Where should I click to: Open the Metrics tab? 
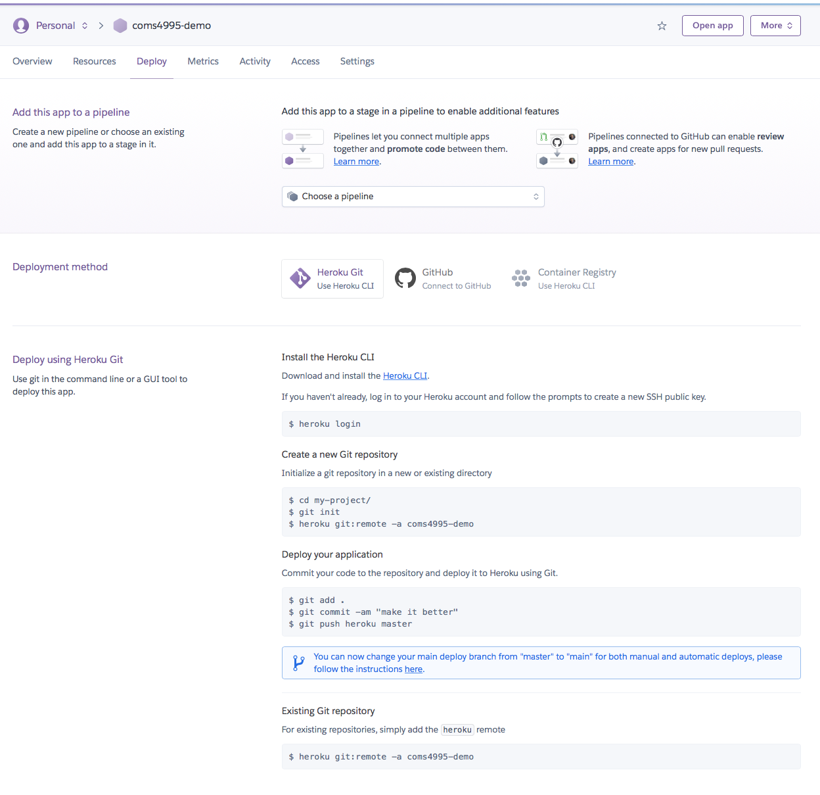203,61
